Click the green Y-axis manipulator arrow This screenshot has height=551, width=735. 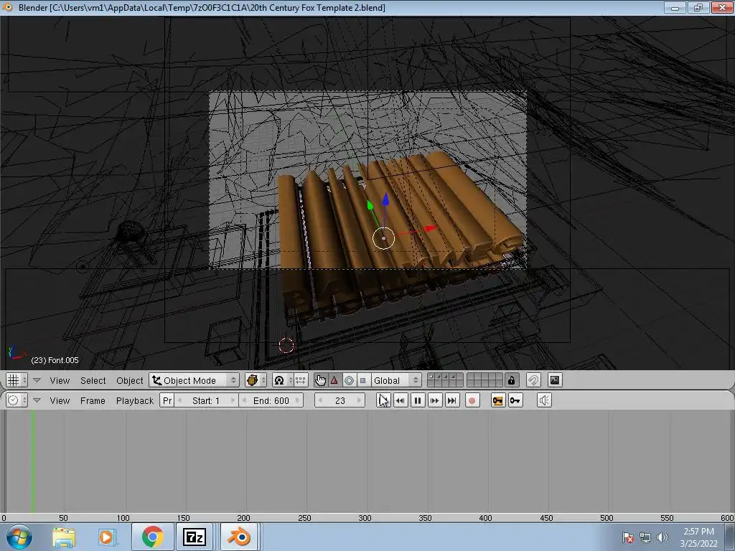[370, 205]
